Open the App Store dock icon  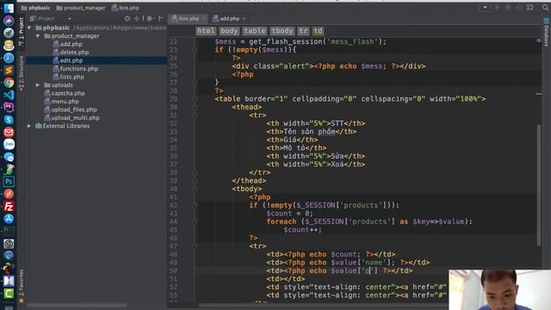point(9,219)
